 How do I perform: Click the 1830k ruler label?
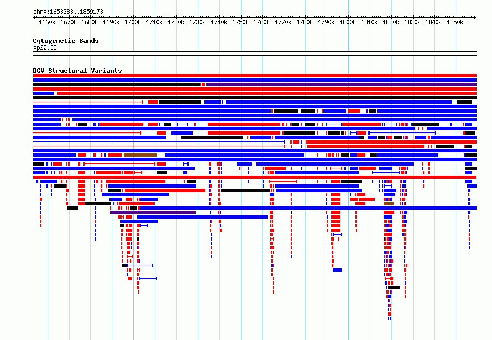[412, 22]
